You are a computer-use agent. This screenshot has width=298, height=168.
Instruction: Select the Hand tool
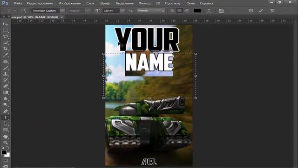pos(6,136)
